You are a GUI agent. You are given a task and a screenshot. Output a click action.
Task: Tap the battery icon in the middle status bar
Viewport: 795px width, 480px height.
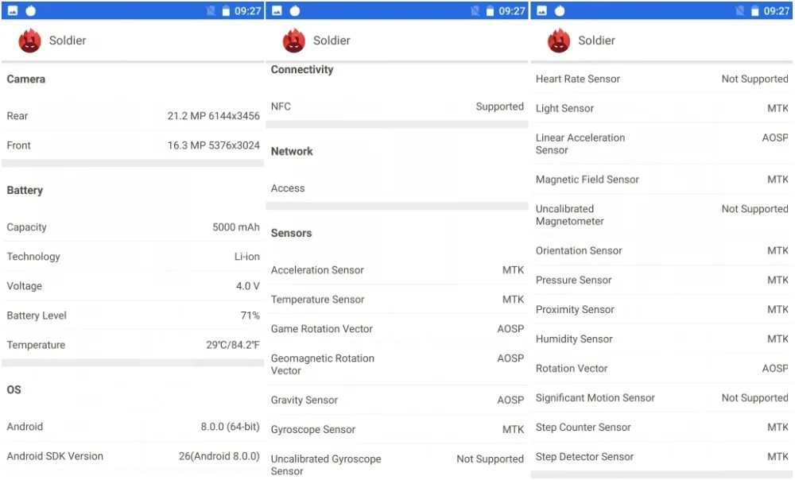click(490, 11)
